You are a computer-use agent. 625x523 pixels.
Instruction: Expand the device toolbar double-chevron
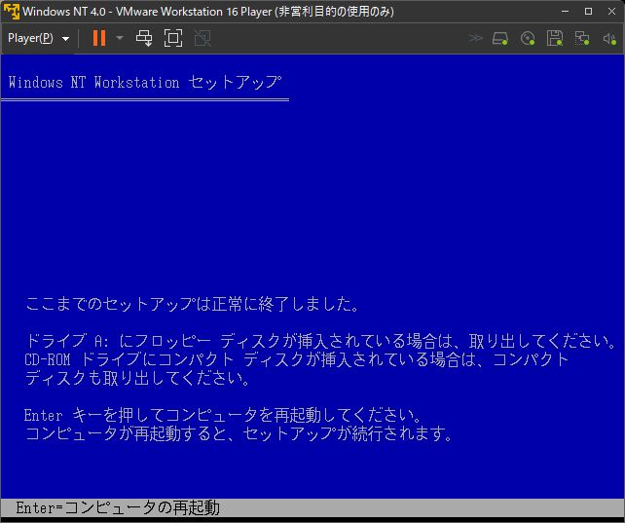[475, 38]
